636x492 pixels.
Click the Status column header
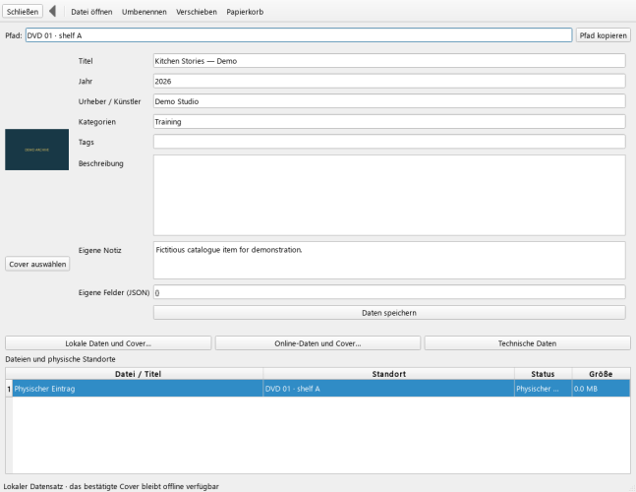point(544,374)
